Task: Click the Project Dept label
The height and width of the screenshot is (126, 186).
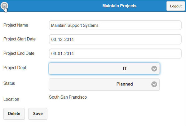Action: click(x=15, y=68)
